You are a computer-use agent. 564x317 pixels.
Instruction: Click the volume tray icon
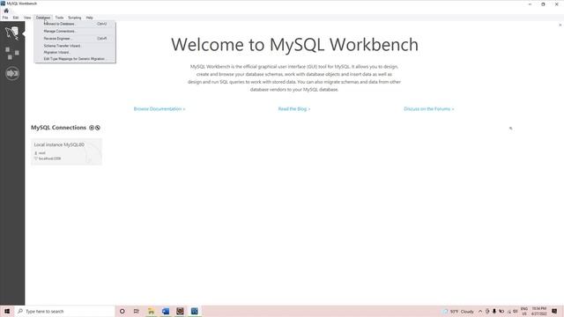point(516,312)
